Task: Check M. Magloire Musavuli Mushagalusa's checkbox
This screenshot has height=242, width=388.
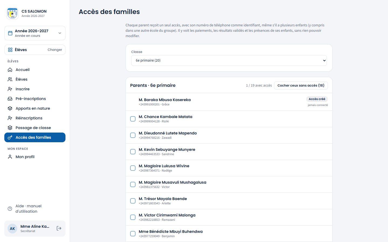Action: pyautogui.click(x=133, y=184)
